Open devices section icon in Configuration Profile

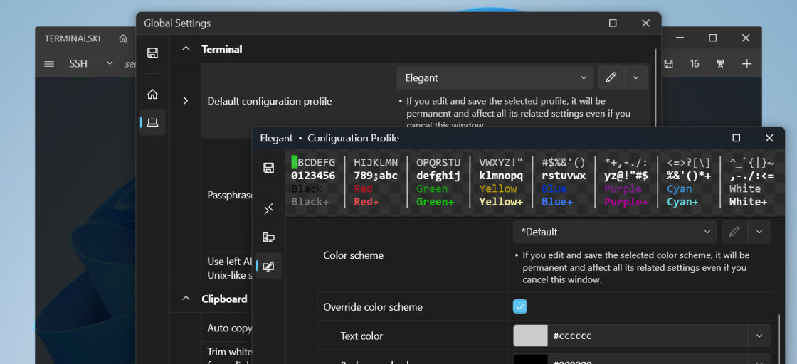[x=269, y=237]
